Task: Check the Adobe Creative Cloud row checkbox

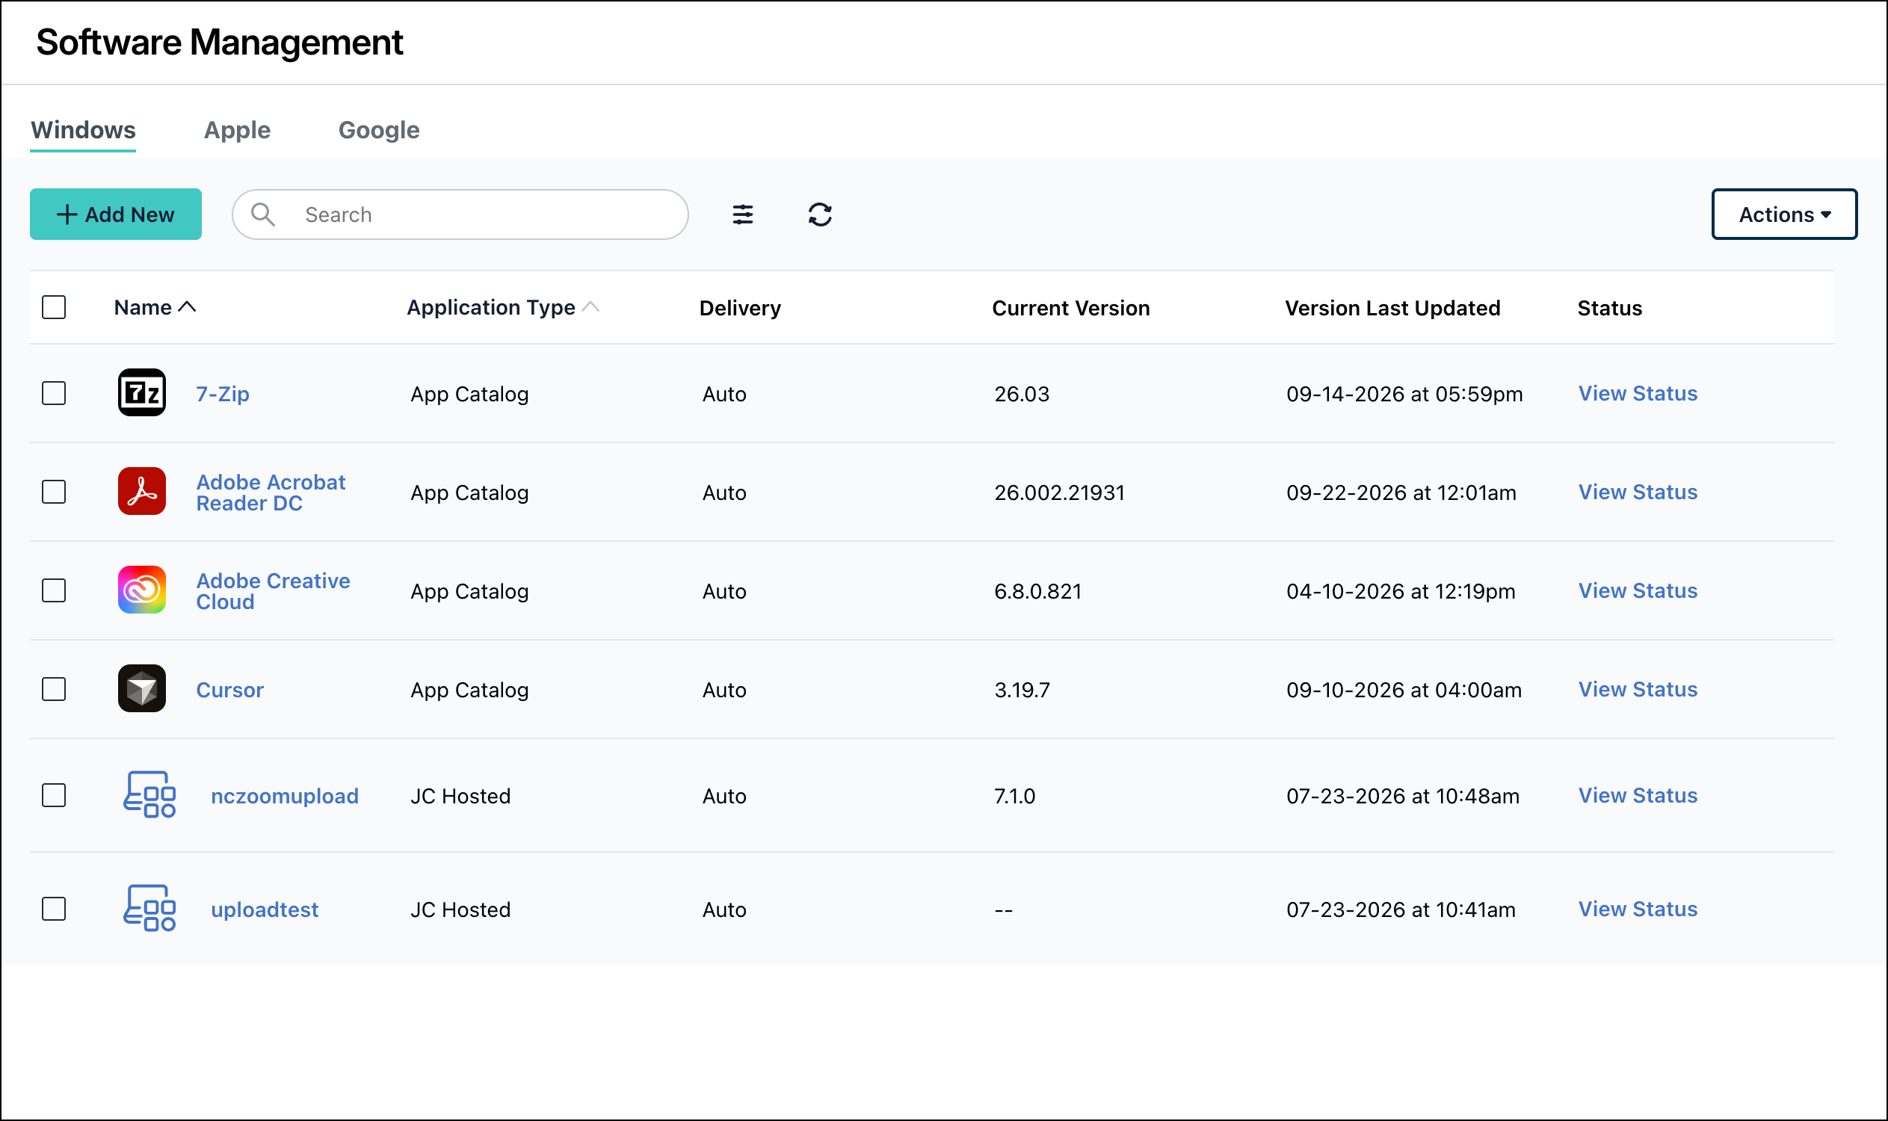Action: point(54,590)
